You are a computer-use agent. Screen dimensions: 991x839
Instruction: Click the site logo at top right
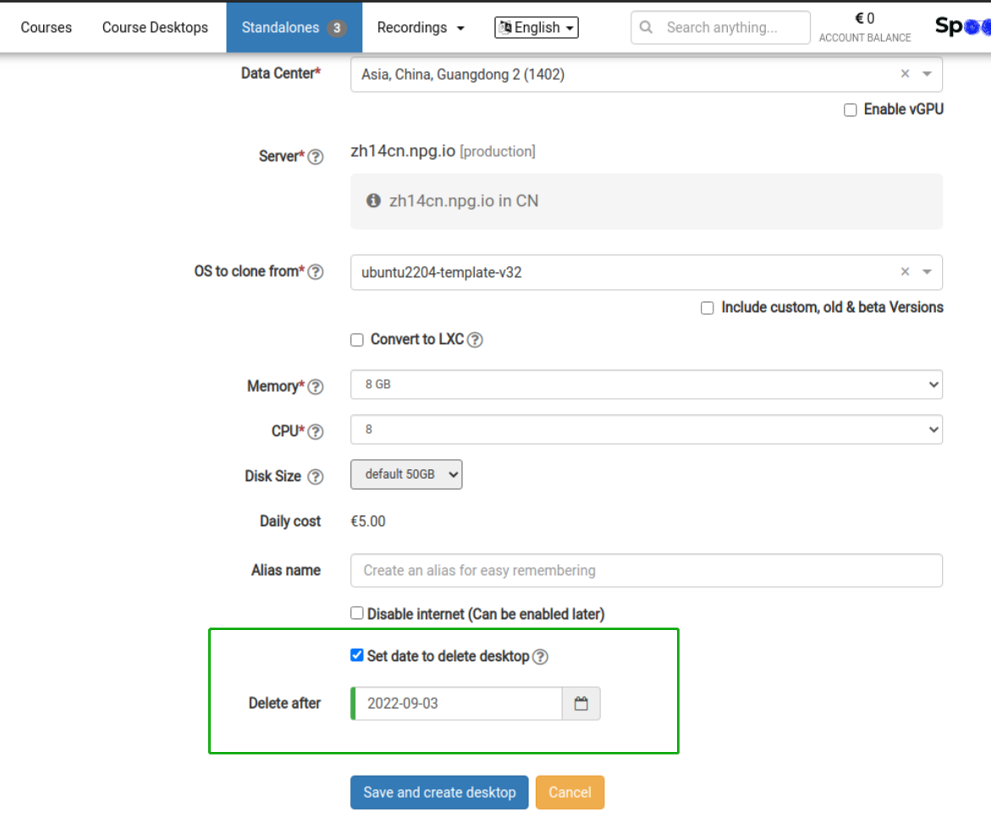click(x=962, y=26)
